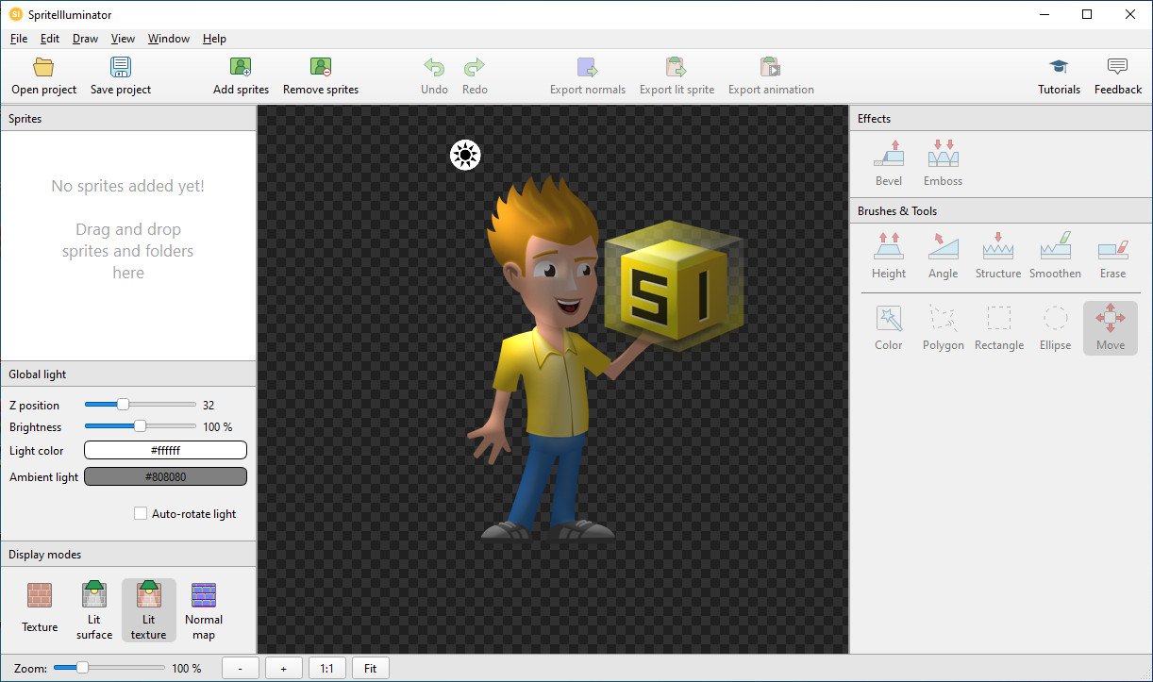The image size is (1153, 682).
Task: Click Export lit sprite icon
Action: click(677, 68)
